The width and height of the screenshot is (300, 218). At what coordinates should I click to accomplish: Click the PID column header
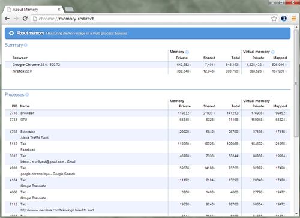(14, 106)
